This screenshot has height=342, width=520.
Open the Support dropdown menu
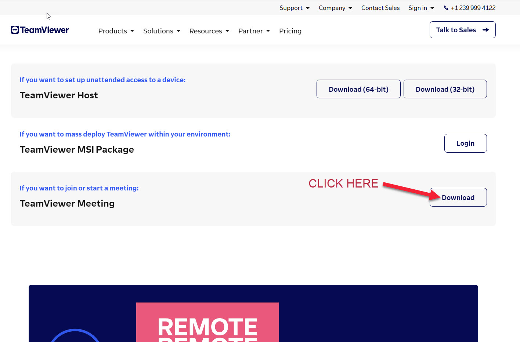click(x=295, y=8)
